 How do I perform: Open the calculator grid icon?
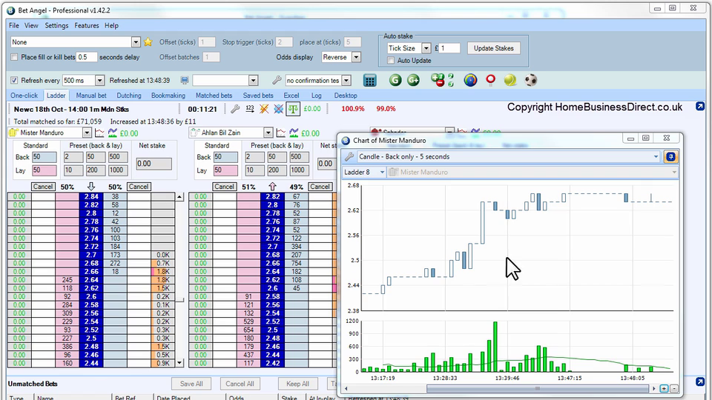[369, 81]
